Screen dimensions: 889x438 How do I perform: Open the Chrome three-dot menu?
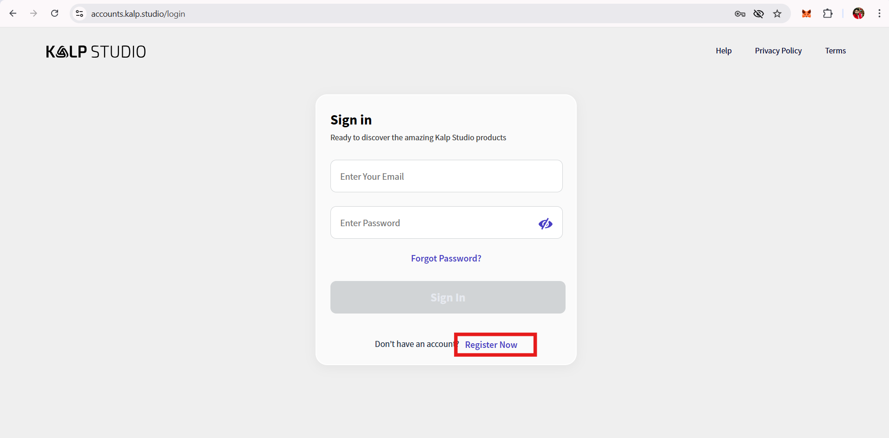coord(879,13)
